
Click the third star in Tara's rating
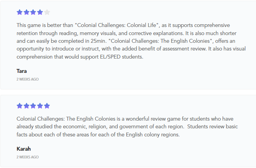(x=33, y=12)
